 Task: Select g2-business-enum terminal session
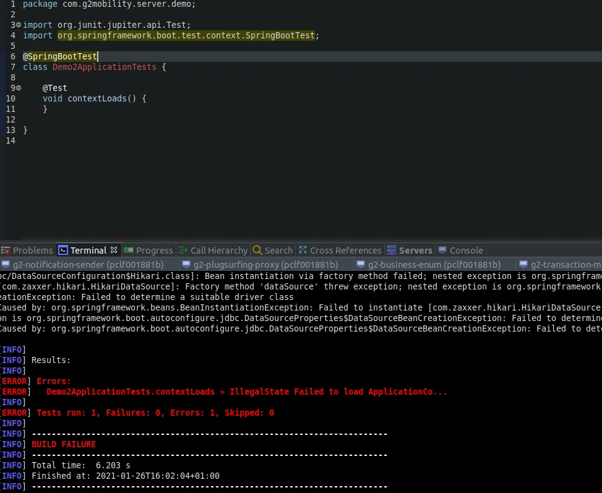[x=429, y=265]
